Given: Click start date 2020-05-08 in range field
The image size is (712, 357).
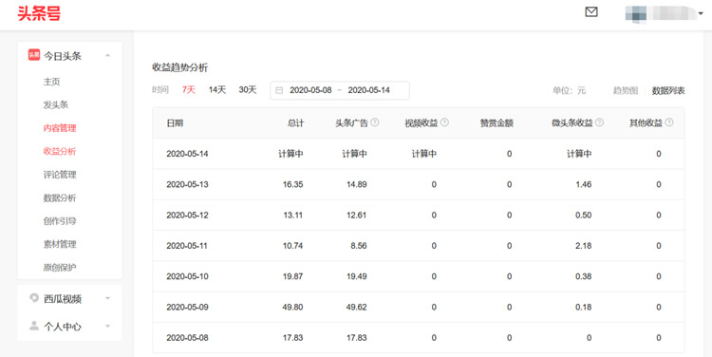Looking at the screenshot, I should [310, 90].
